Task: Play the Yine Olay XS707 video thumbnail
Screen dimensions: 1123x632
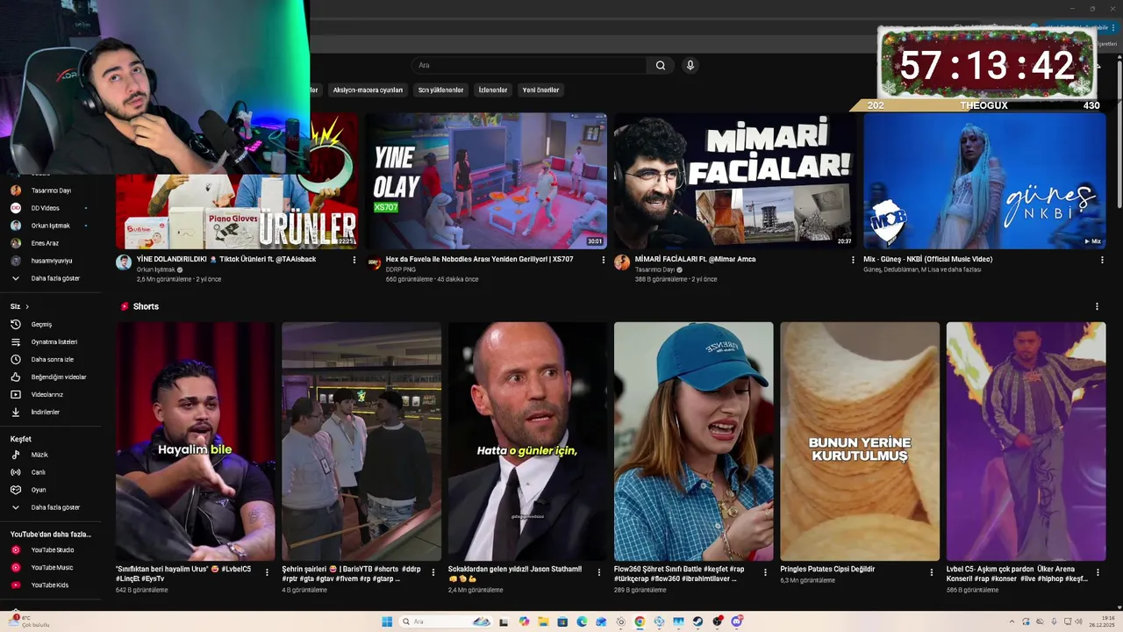Action: point(486,181)
